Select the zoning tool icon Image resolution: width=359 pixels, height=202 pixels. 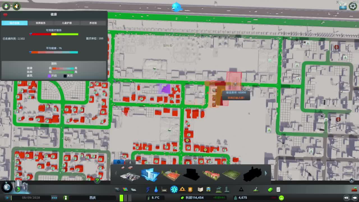(125, 190)
